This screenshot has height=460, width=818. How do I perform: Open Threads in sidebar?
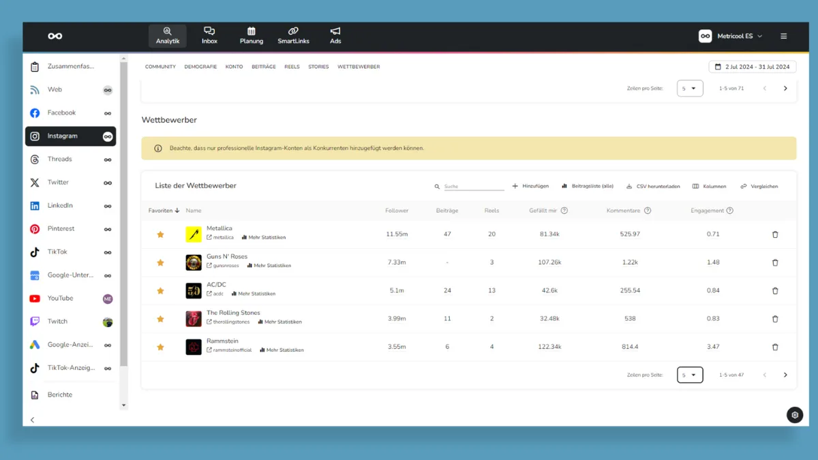pos(71,159)
